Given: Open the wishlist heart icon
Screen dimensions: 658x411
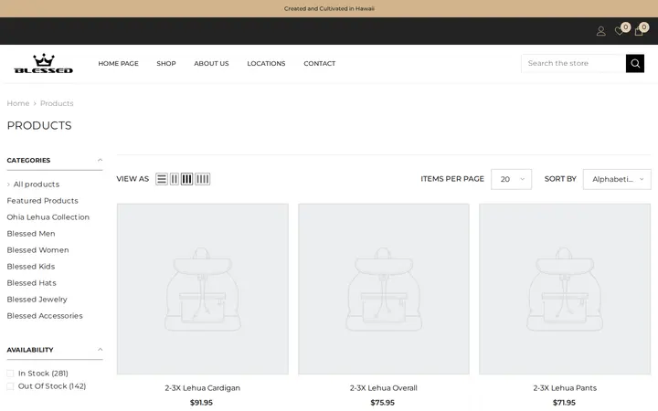Looking at the screenshot, I should [619, 31].
